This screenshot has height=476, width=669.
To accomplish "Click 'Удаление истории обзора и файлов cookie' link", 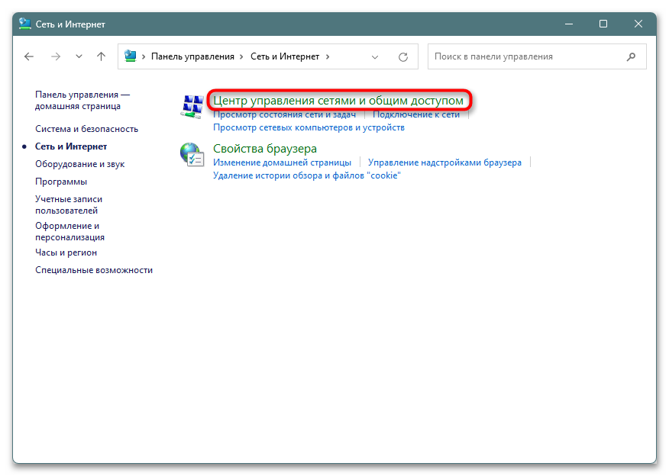I will click(x=307, y=175).
